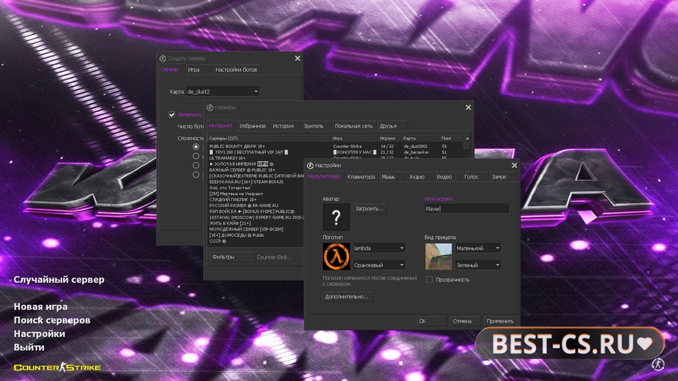Click the Создать сервер window title icon
This screenshot has width=678, height=381.
coord(162,58)
